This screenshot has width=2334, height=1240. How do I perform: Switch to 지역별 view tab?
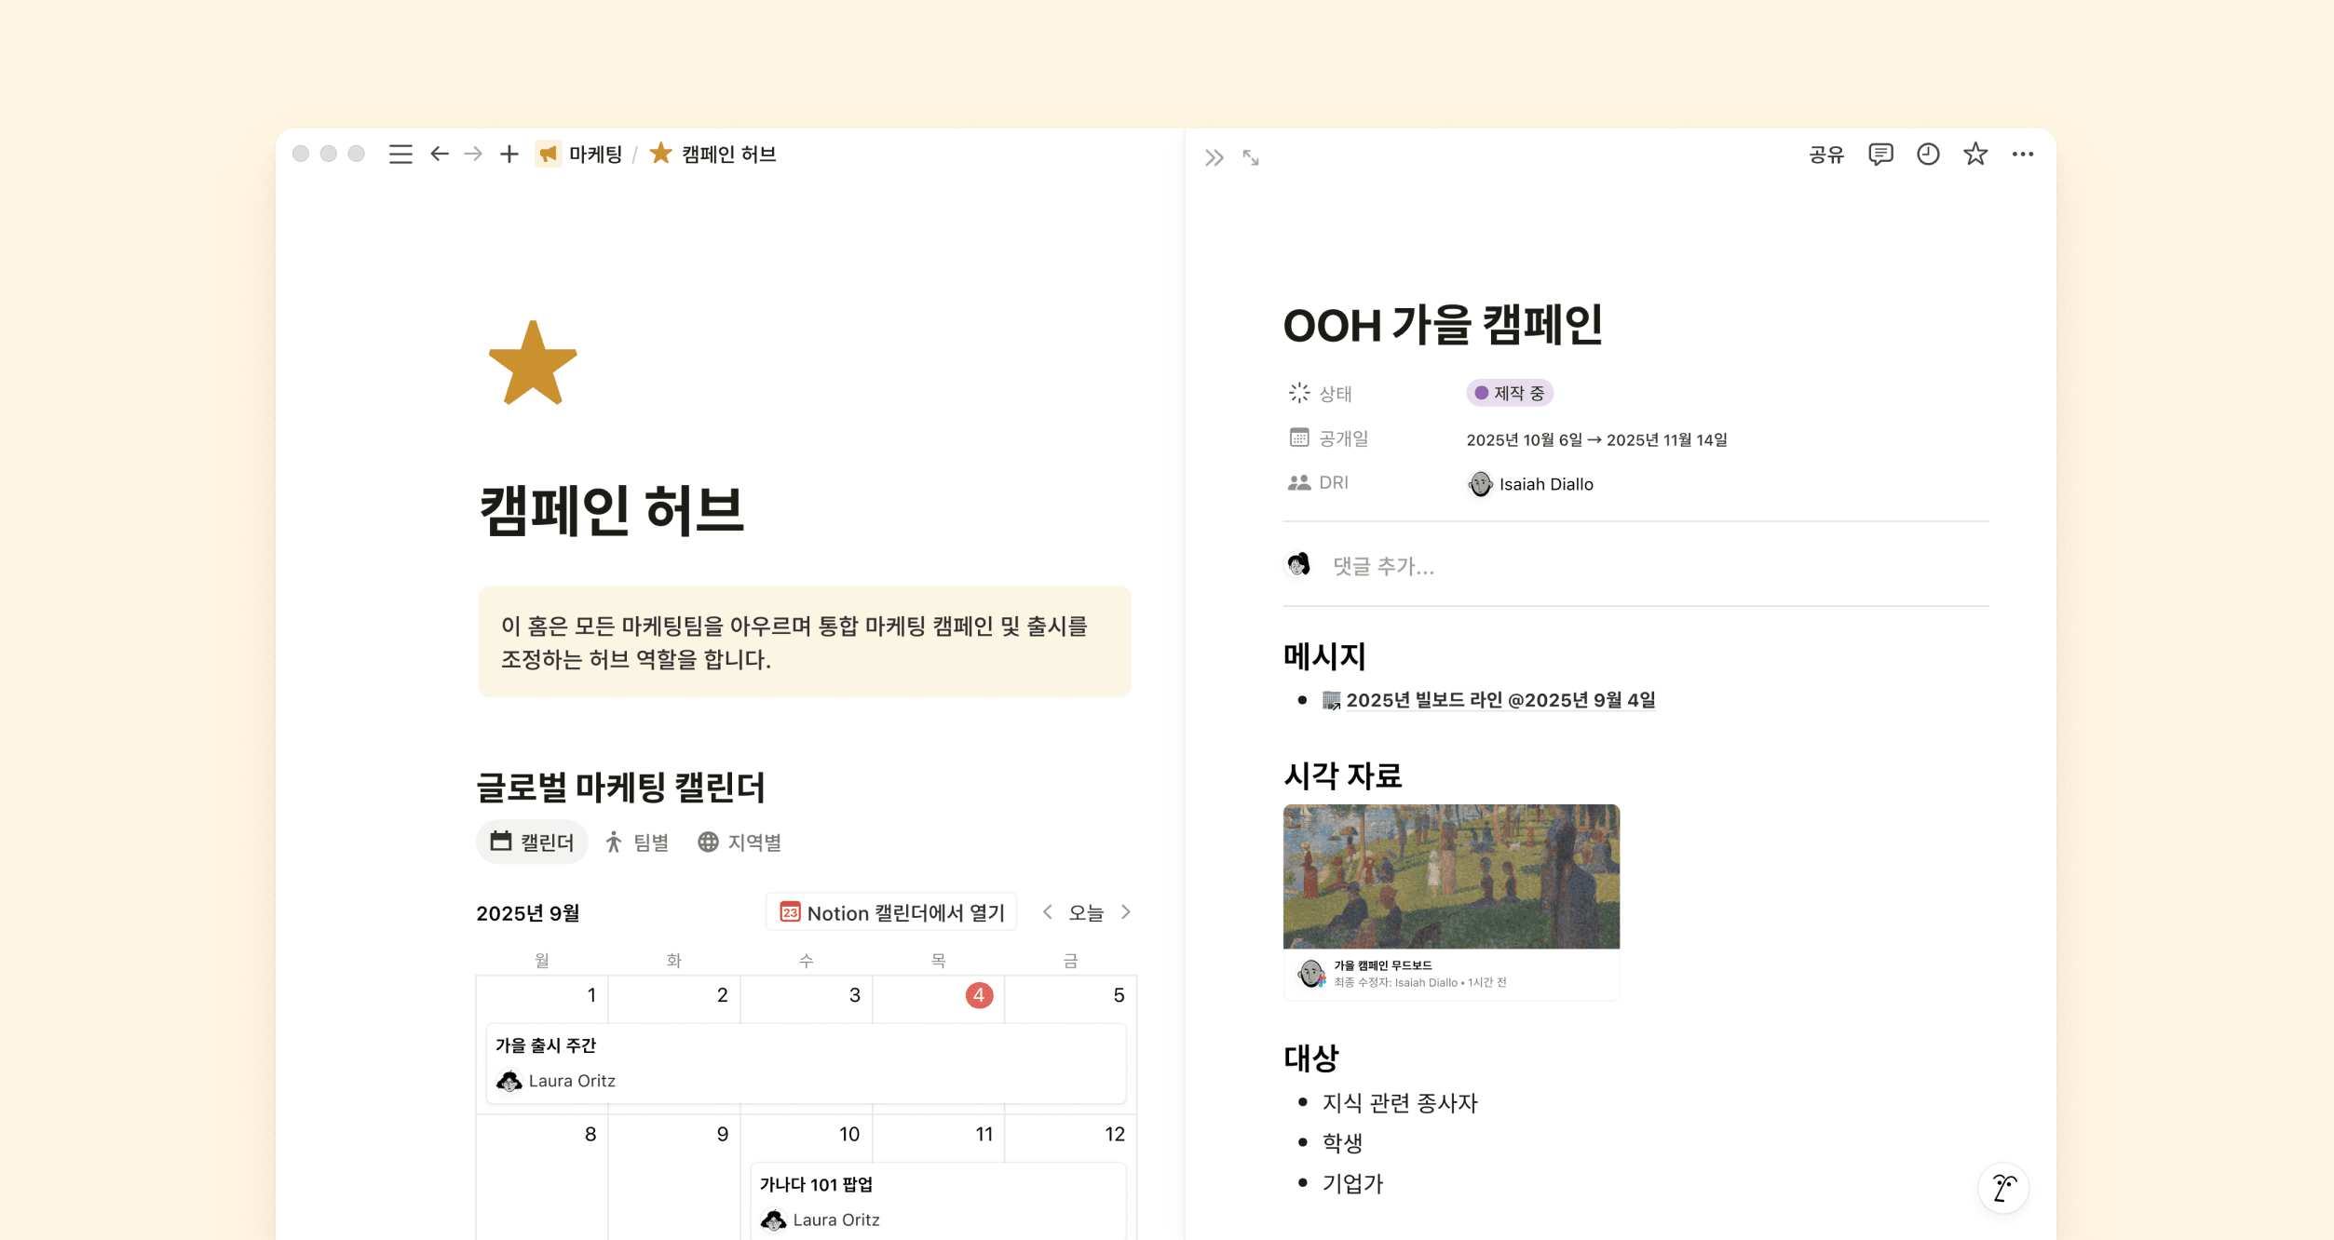pyautogui.click(x=740, y=842)
